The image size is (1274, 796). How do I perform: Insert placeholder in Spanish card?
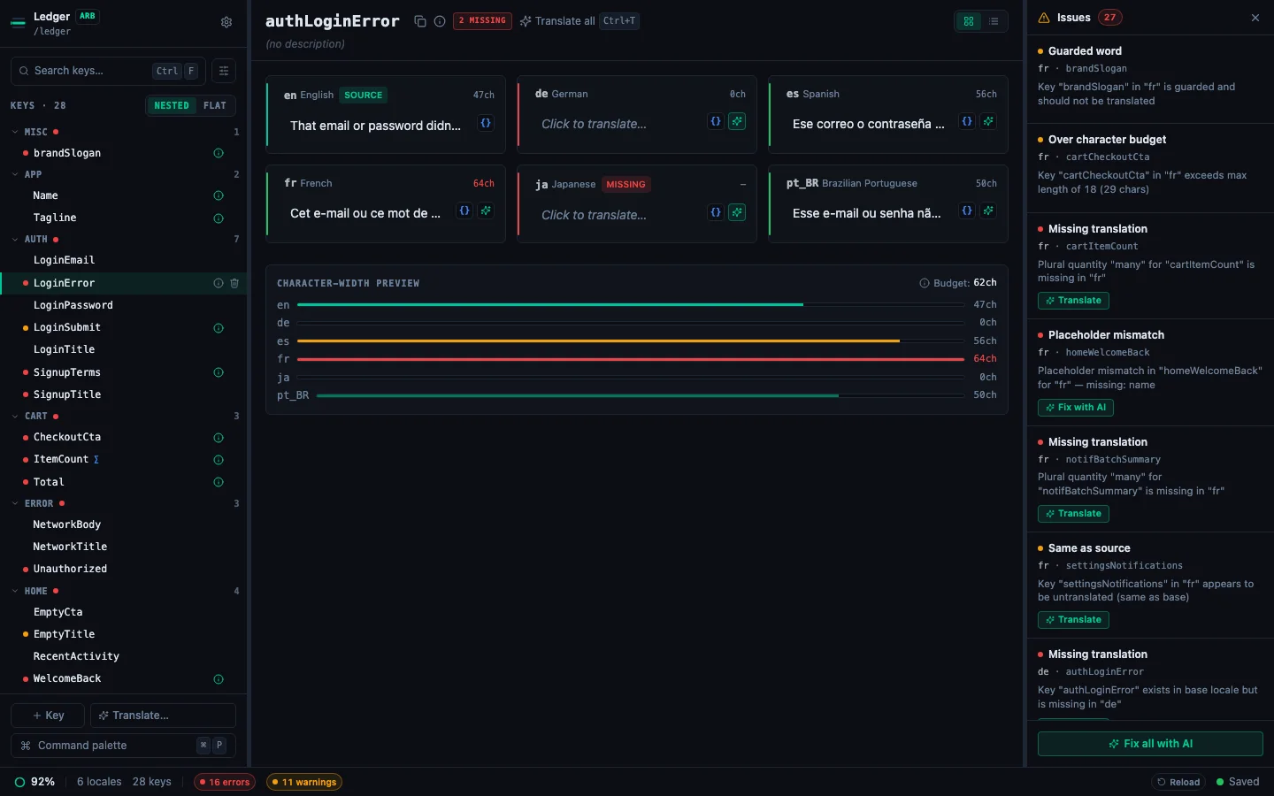[x=967, y=121]
